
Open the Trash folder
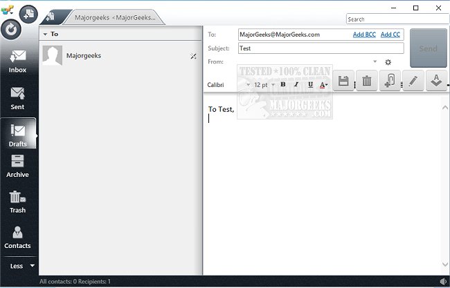pos(17,202)
